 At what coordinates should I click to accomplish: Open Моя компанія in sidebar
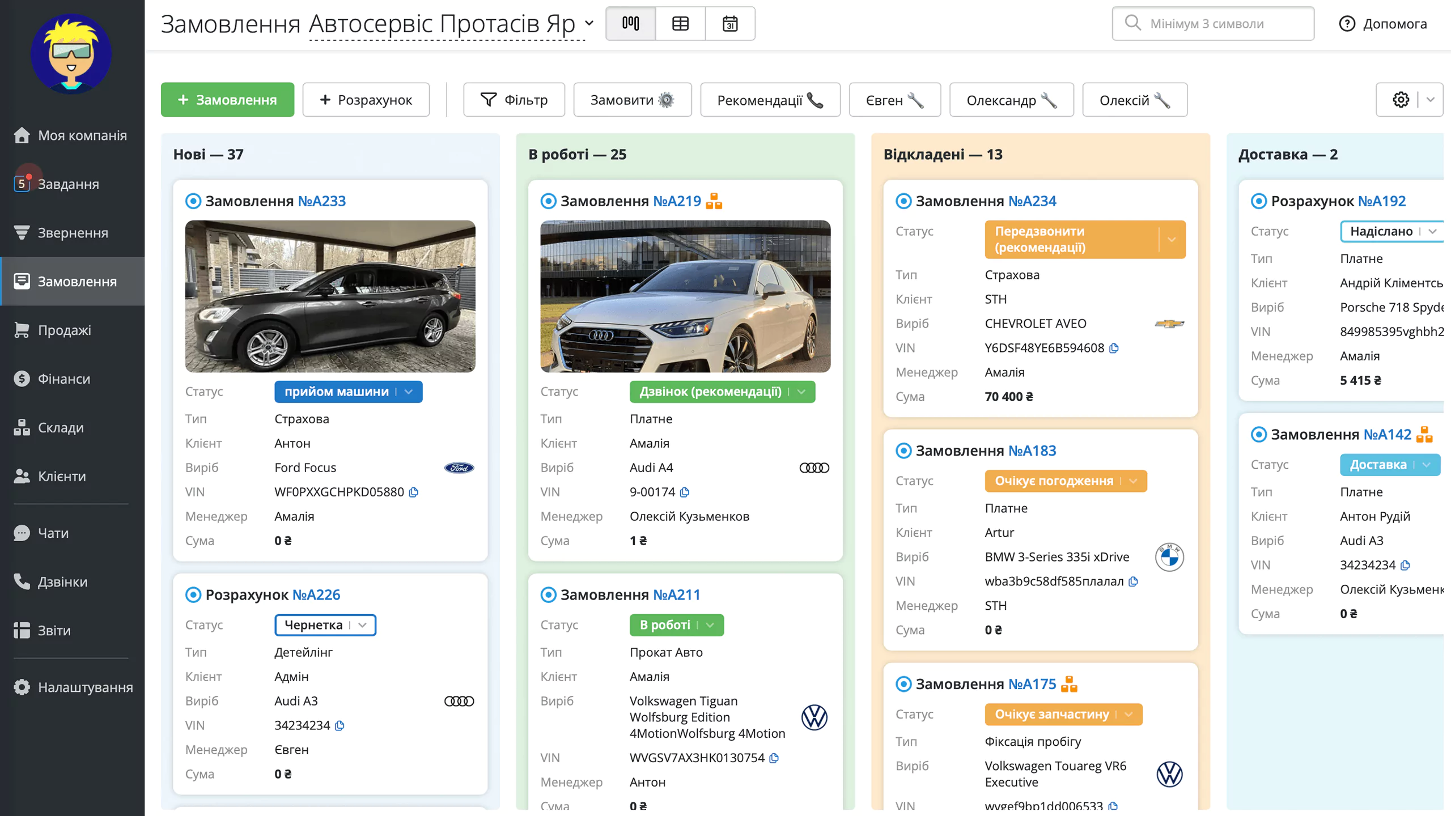click(72, 135)
